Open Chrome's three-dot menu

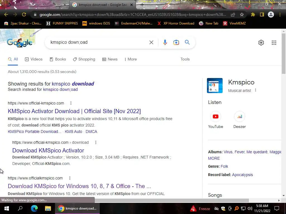(280, 14)
